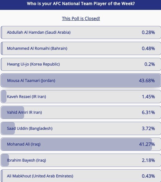Screen dimensions: 161x182
Task: Choose Kaveh Rezaei (IR Iran) poll row
Action: (81, 97)
